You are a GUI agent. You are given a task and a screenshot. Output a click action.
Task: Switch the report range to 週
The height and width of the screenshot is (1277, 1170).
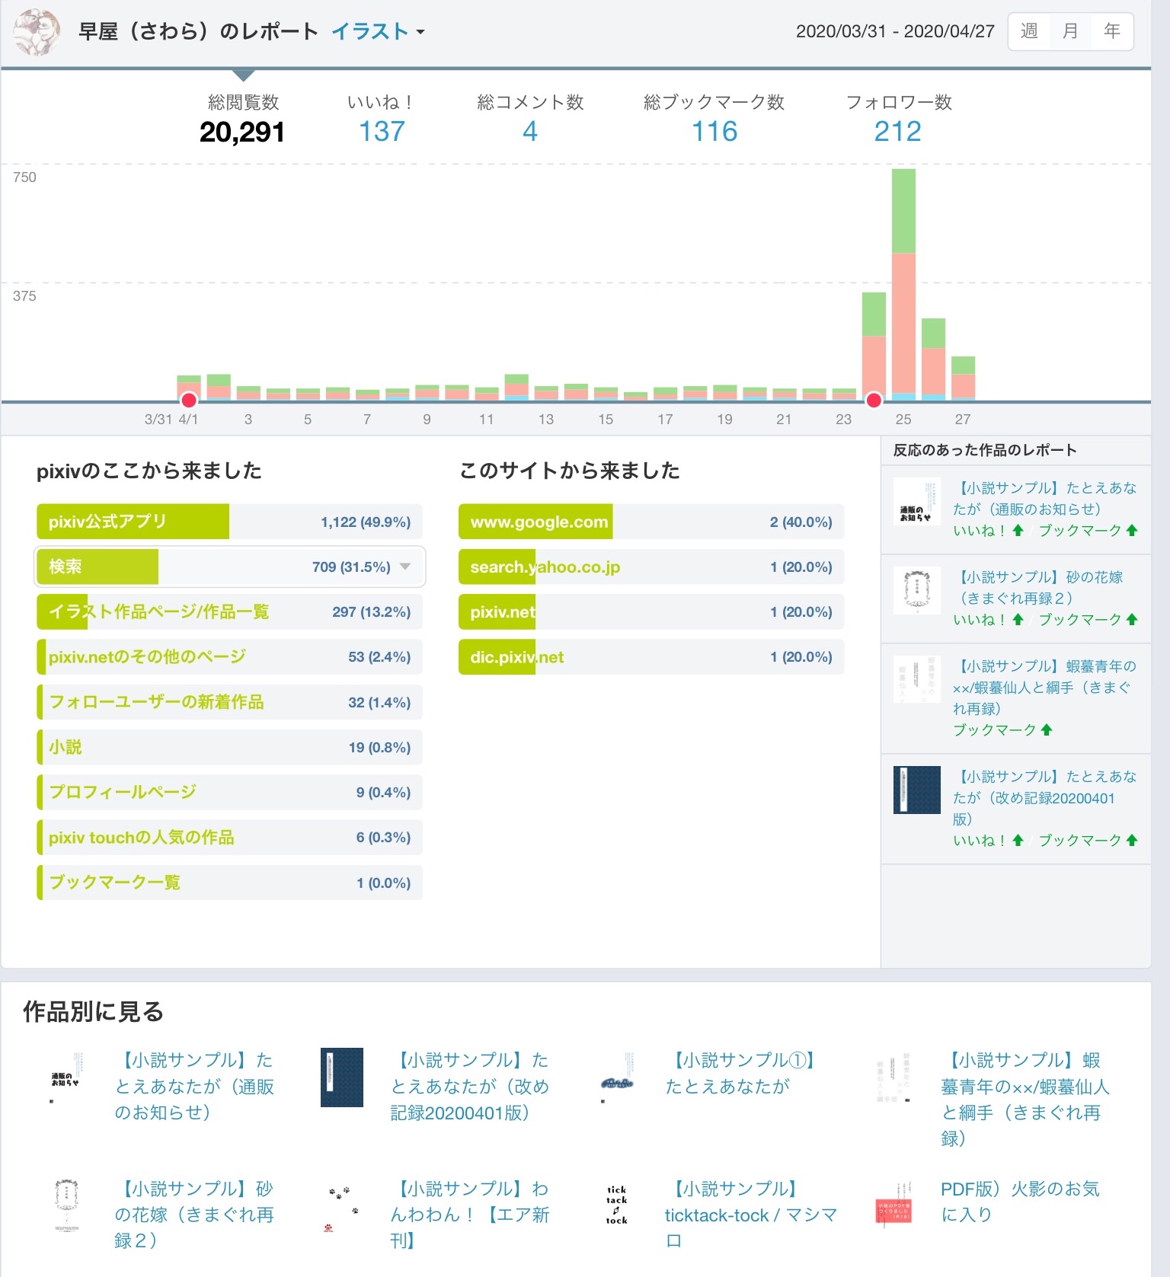(x=1029, y=31)
